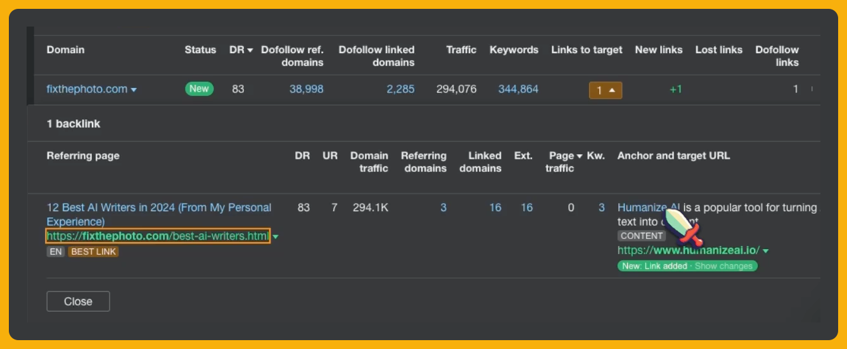Click the Linked domains column header
The width and height of the screenshot is (847, 349).
(480, 162)
